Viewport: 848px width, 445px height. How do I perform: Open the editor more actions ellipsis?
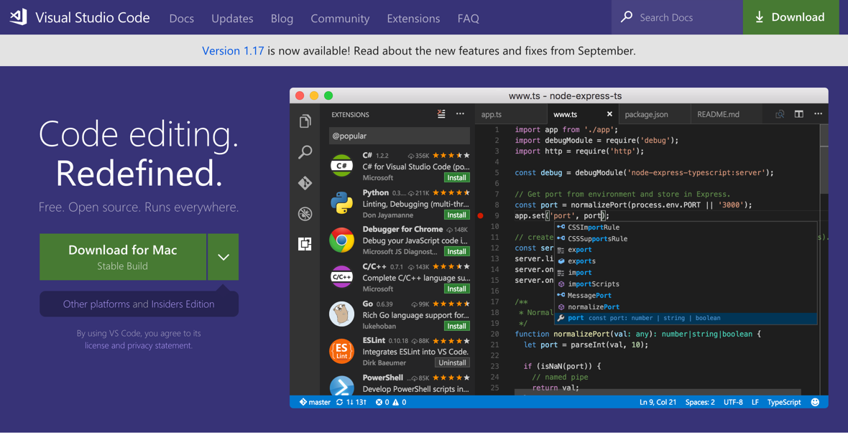point(819,114)
